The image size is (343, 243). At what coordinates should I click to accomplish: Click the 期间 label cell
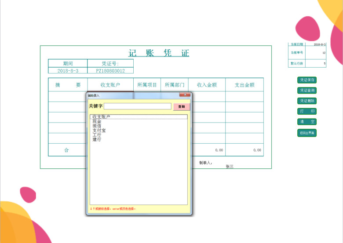(68, 63)
